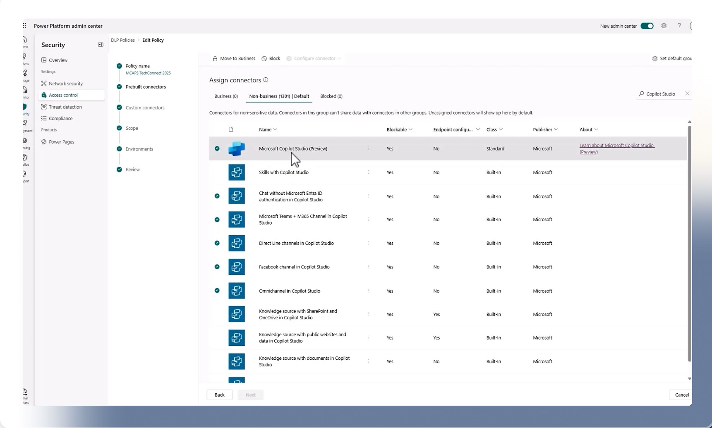Expand the Class column dropdown
Screen dimensions: 712x428
501,129
